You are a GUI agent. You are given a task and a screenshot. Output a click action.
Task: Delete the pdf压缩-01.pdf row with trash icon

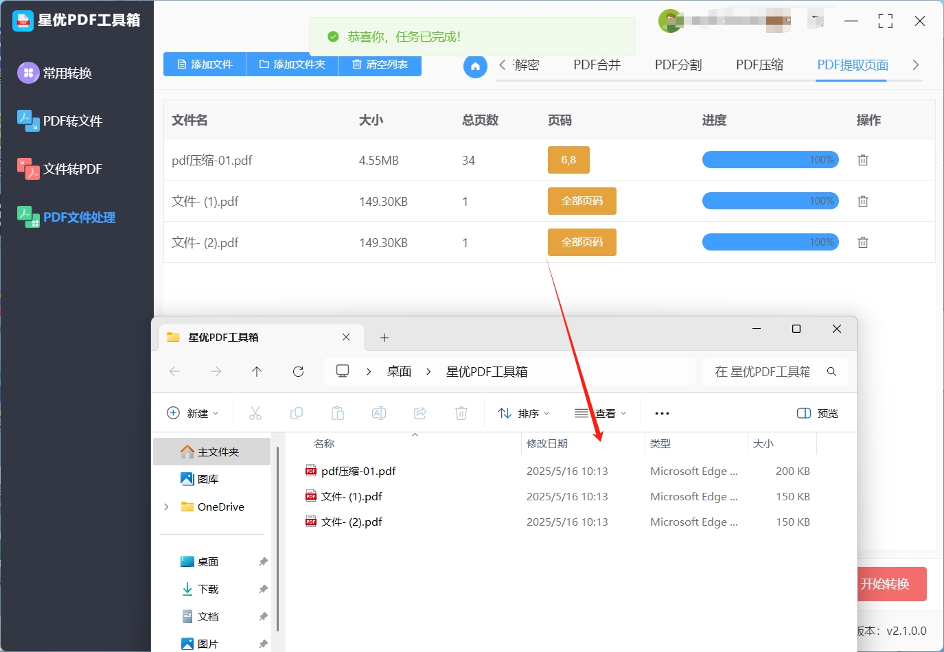coord(863,160)
